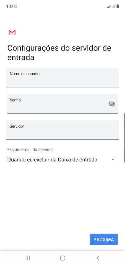Viewport: 125px width, 265px height.
Task: Tap the 'Nome de usuário' label text
Action: pos(25,74)
